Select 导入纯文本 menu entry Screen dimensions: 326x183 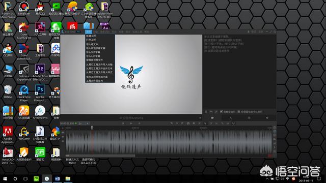pos(92,44)
